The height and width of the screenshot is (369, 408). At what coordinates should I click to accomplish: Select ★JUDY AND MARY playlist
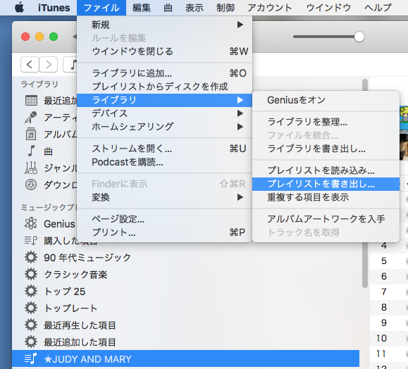pyautogui.click(x=186, y=359)
